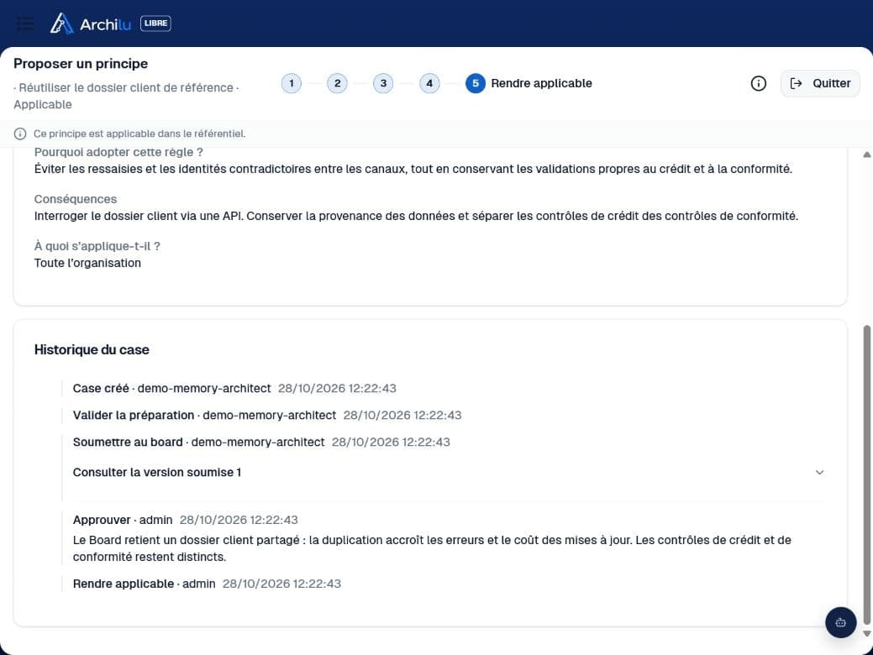The image size is (873, 655).
Task: Select the Case créé history entry
Action: tap(234, 389)
